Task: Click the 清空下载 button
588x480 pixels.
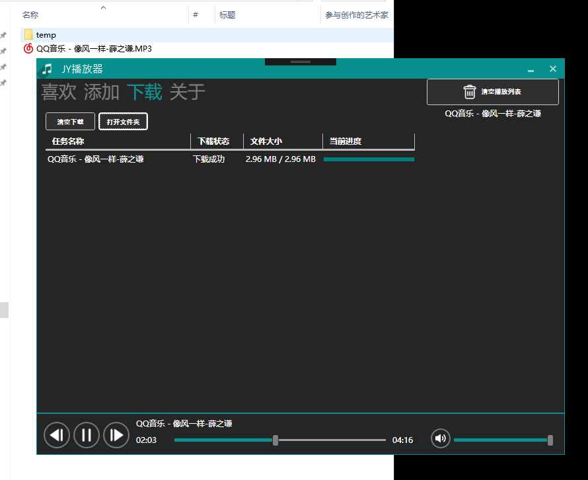Action: [70, 122]
